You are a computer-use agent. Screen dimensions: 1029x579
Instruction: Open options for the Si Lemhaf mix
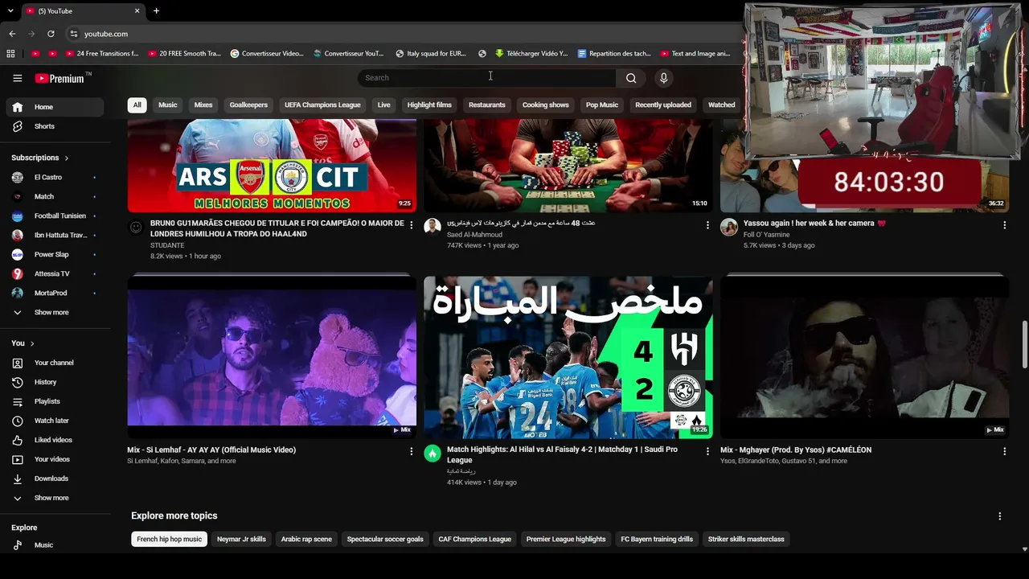[412, 452]
